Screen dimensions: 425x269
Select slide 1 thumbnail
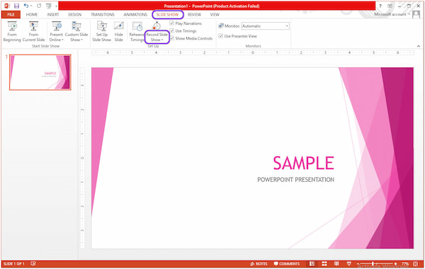(40, 72)
